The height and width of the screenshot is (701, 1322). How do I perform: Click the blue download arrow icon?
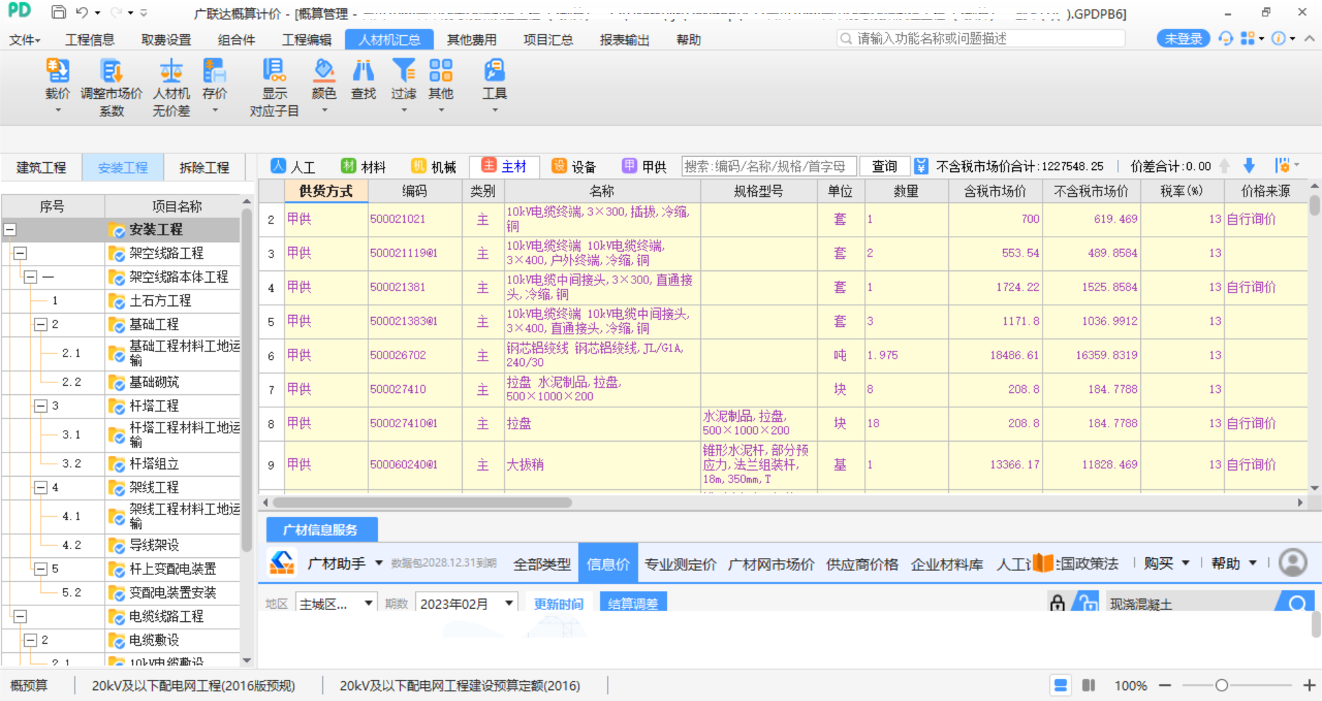point(1249,166)
